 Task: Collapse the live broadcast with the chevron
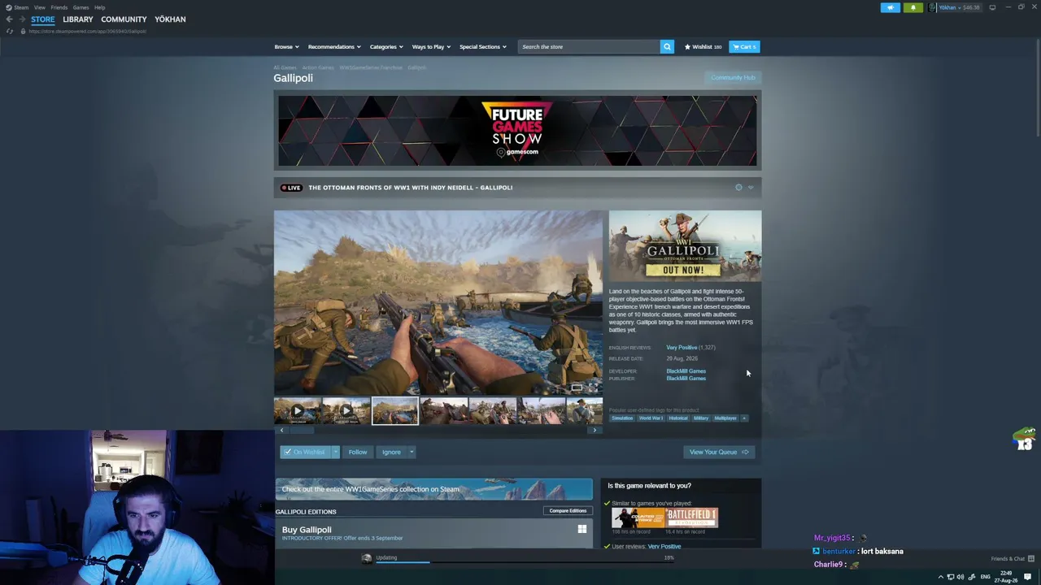pyautogui.click(x=751, y=188)
